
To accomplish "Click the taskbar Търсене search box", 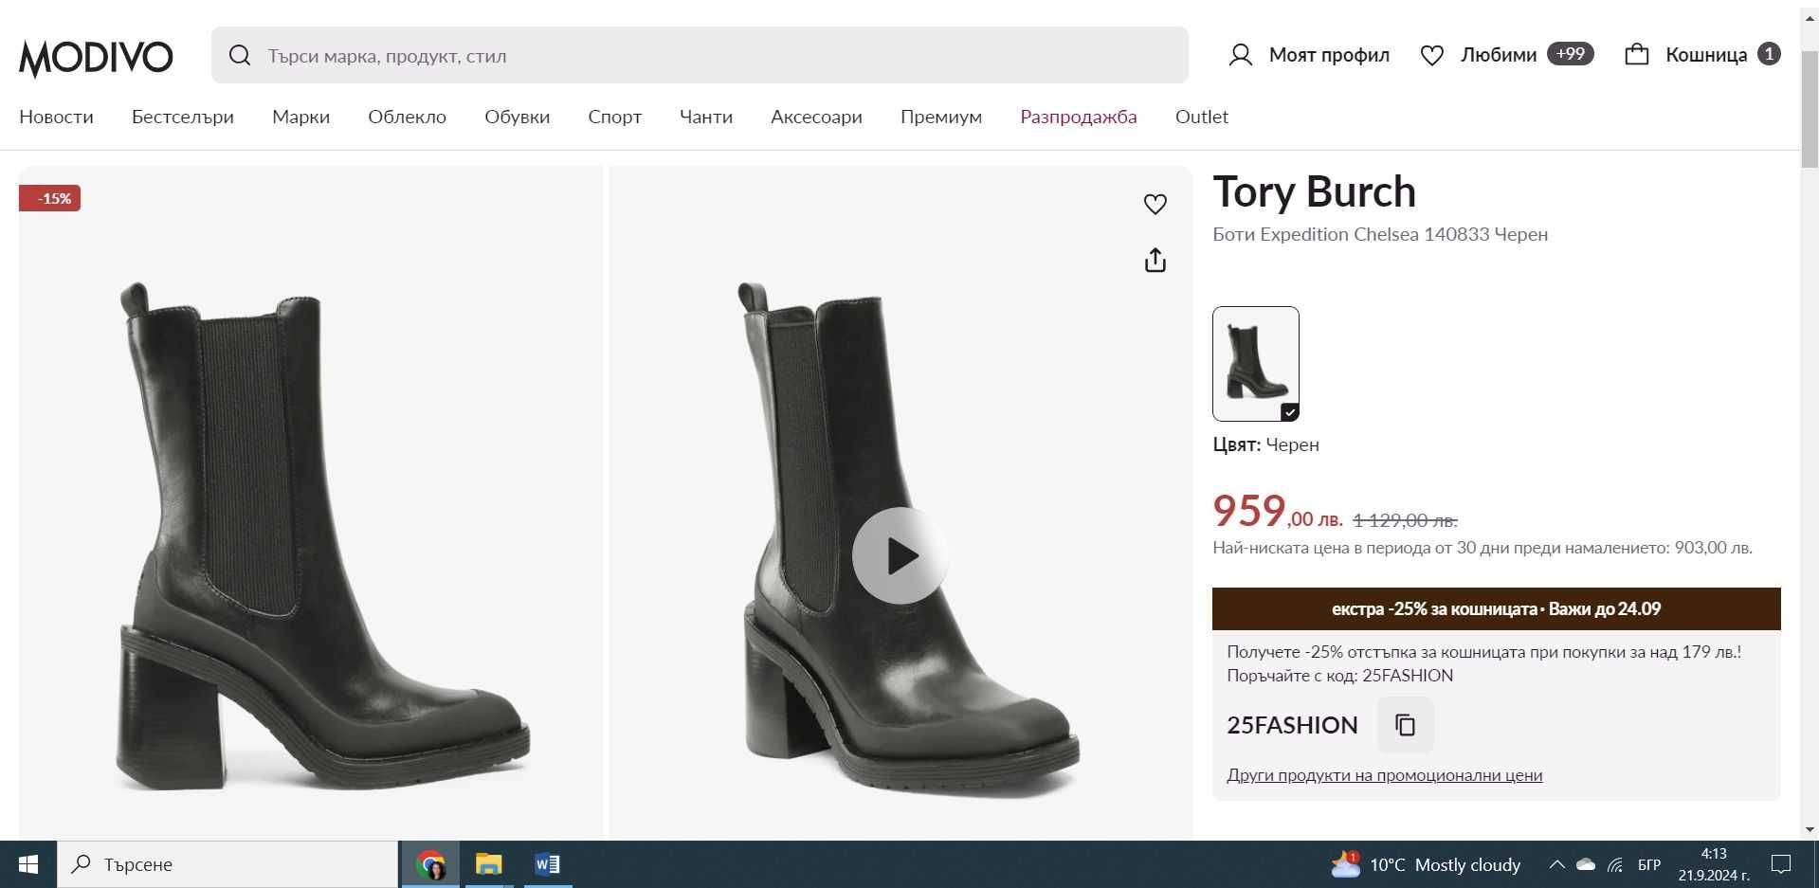I will (227, 864).
